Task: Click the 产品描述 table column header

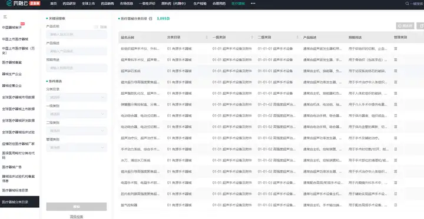Action: pos(310,37)
